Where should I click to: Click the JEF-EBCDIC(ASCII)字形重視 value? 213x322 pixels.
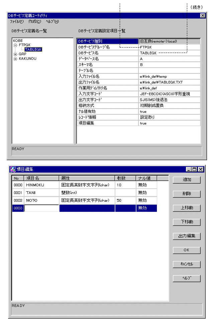(x=170, y=94)
